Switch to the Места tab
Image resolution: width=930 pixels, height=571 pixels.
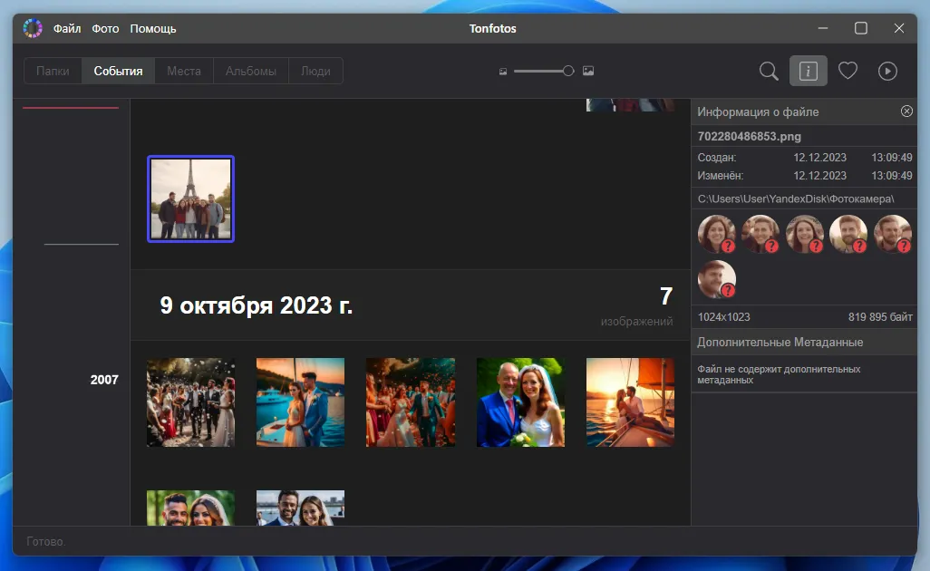tap(184, 71)
